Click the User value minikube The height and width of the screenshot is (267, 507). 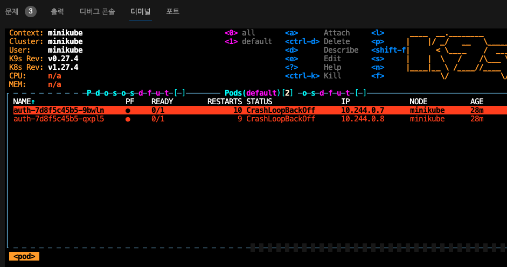pos(65,50)
